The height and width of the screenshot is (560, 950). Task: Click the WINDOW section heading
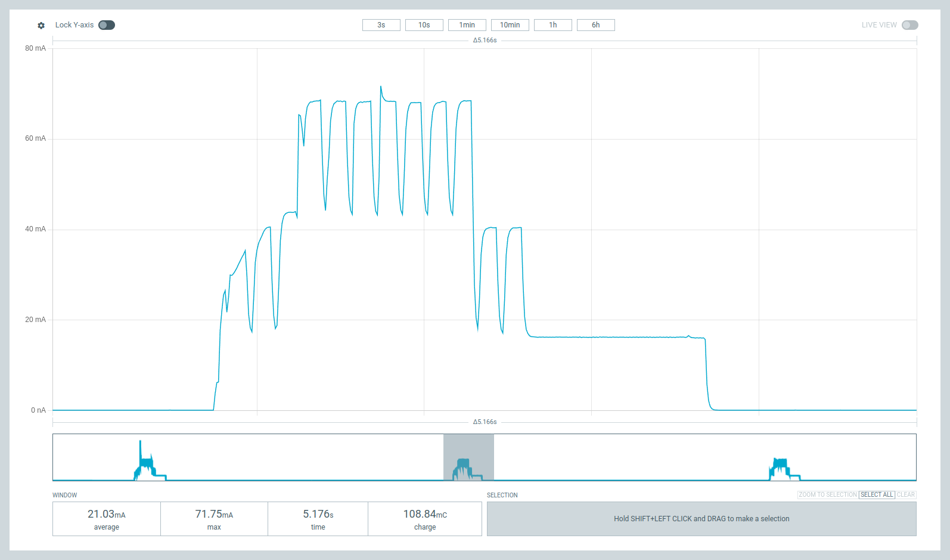(x=65, y=496)
